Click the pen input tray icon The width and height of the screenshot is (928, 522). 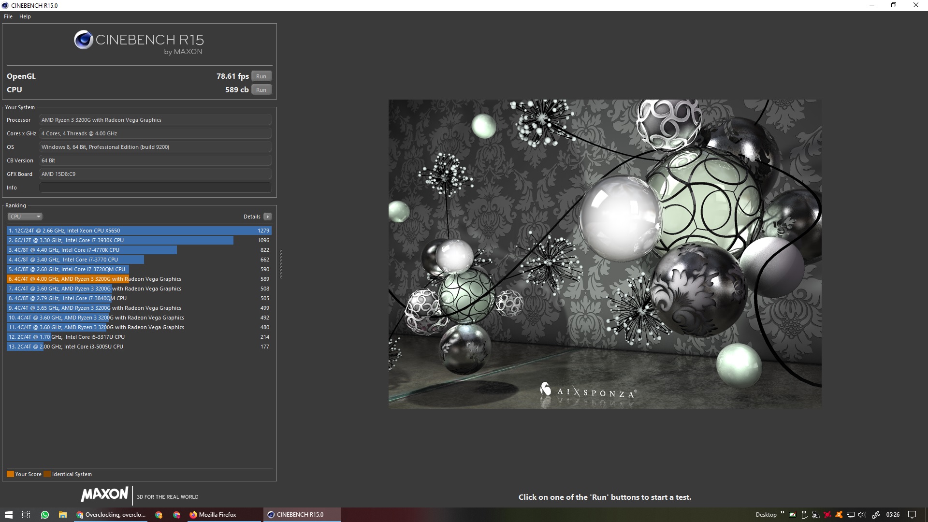(x=875, y=515)
